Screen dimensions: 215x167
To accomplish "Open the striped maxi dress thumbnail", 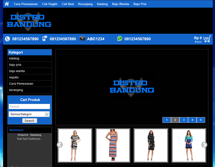I will pos(113,145).
